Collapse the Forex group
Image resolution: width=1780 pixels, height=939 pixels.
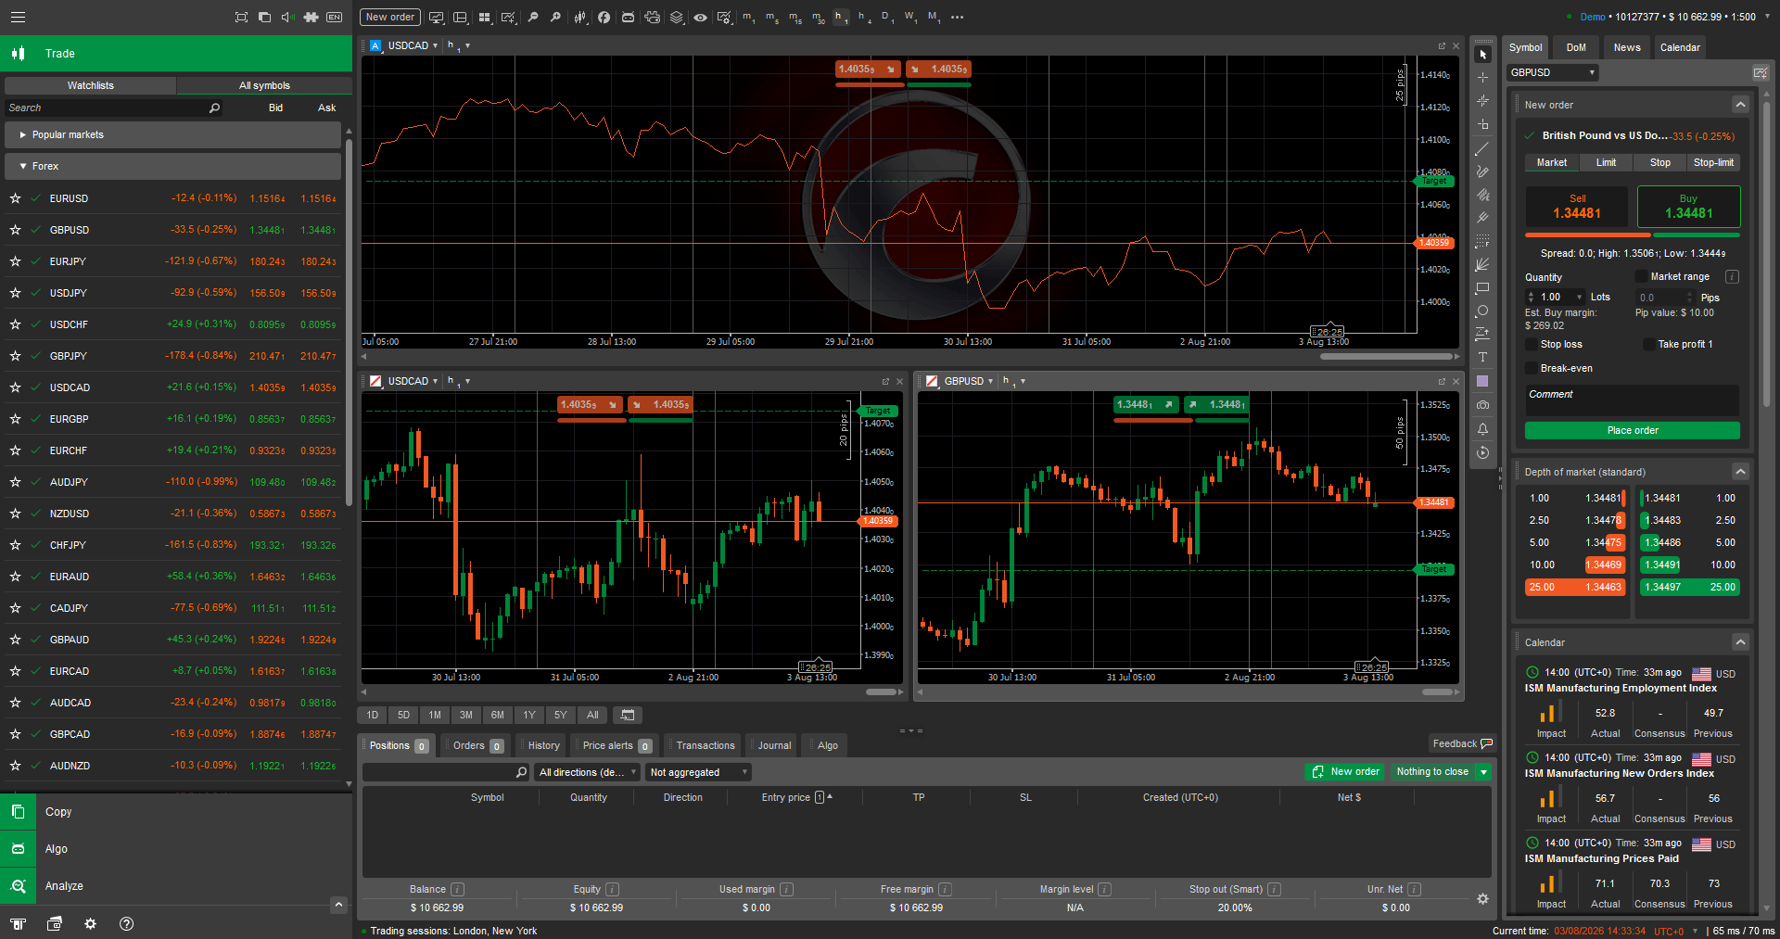(172, 166)
